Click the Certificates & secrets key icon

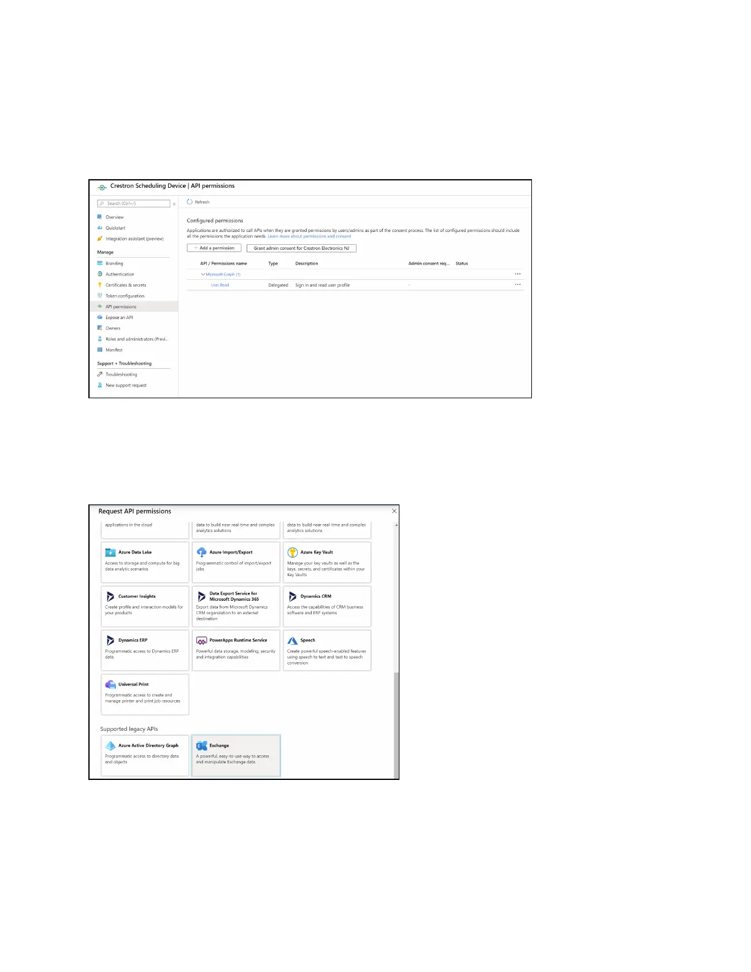click(x=99, y=285)
